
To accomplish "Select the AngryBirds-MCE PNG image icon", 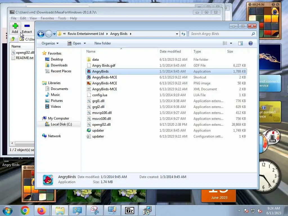I will click(x=89, y=83).
